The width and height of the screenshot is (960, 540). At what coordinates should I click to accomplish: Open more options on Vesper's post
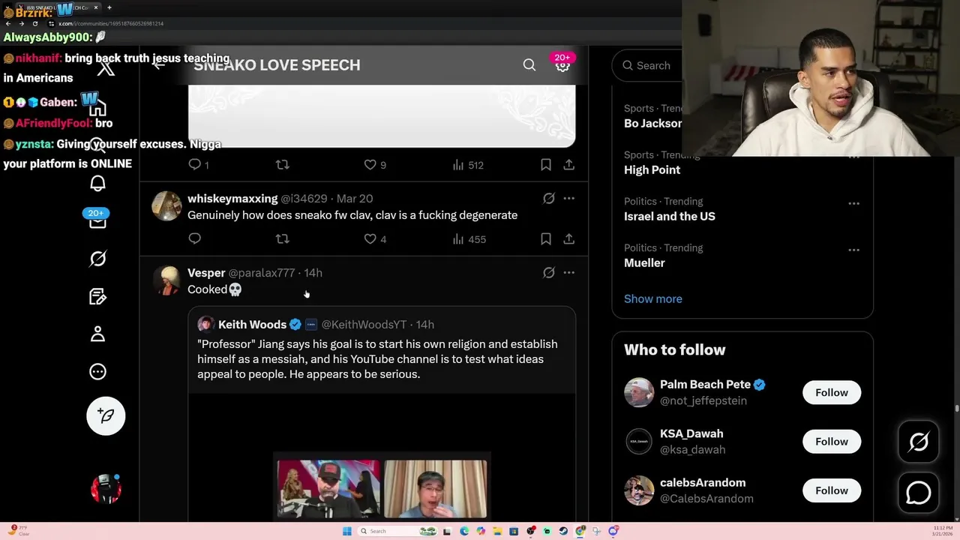pos(569,273)
